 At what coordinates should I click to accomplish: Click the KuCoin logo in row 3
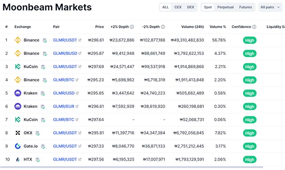tap(18, 66)
